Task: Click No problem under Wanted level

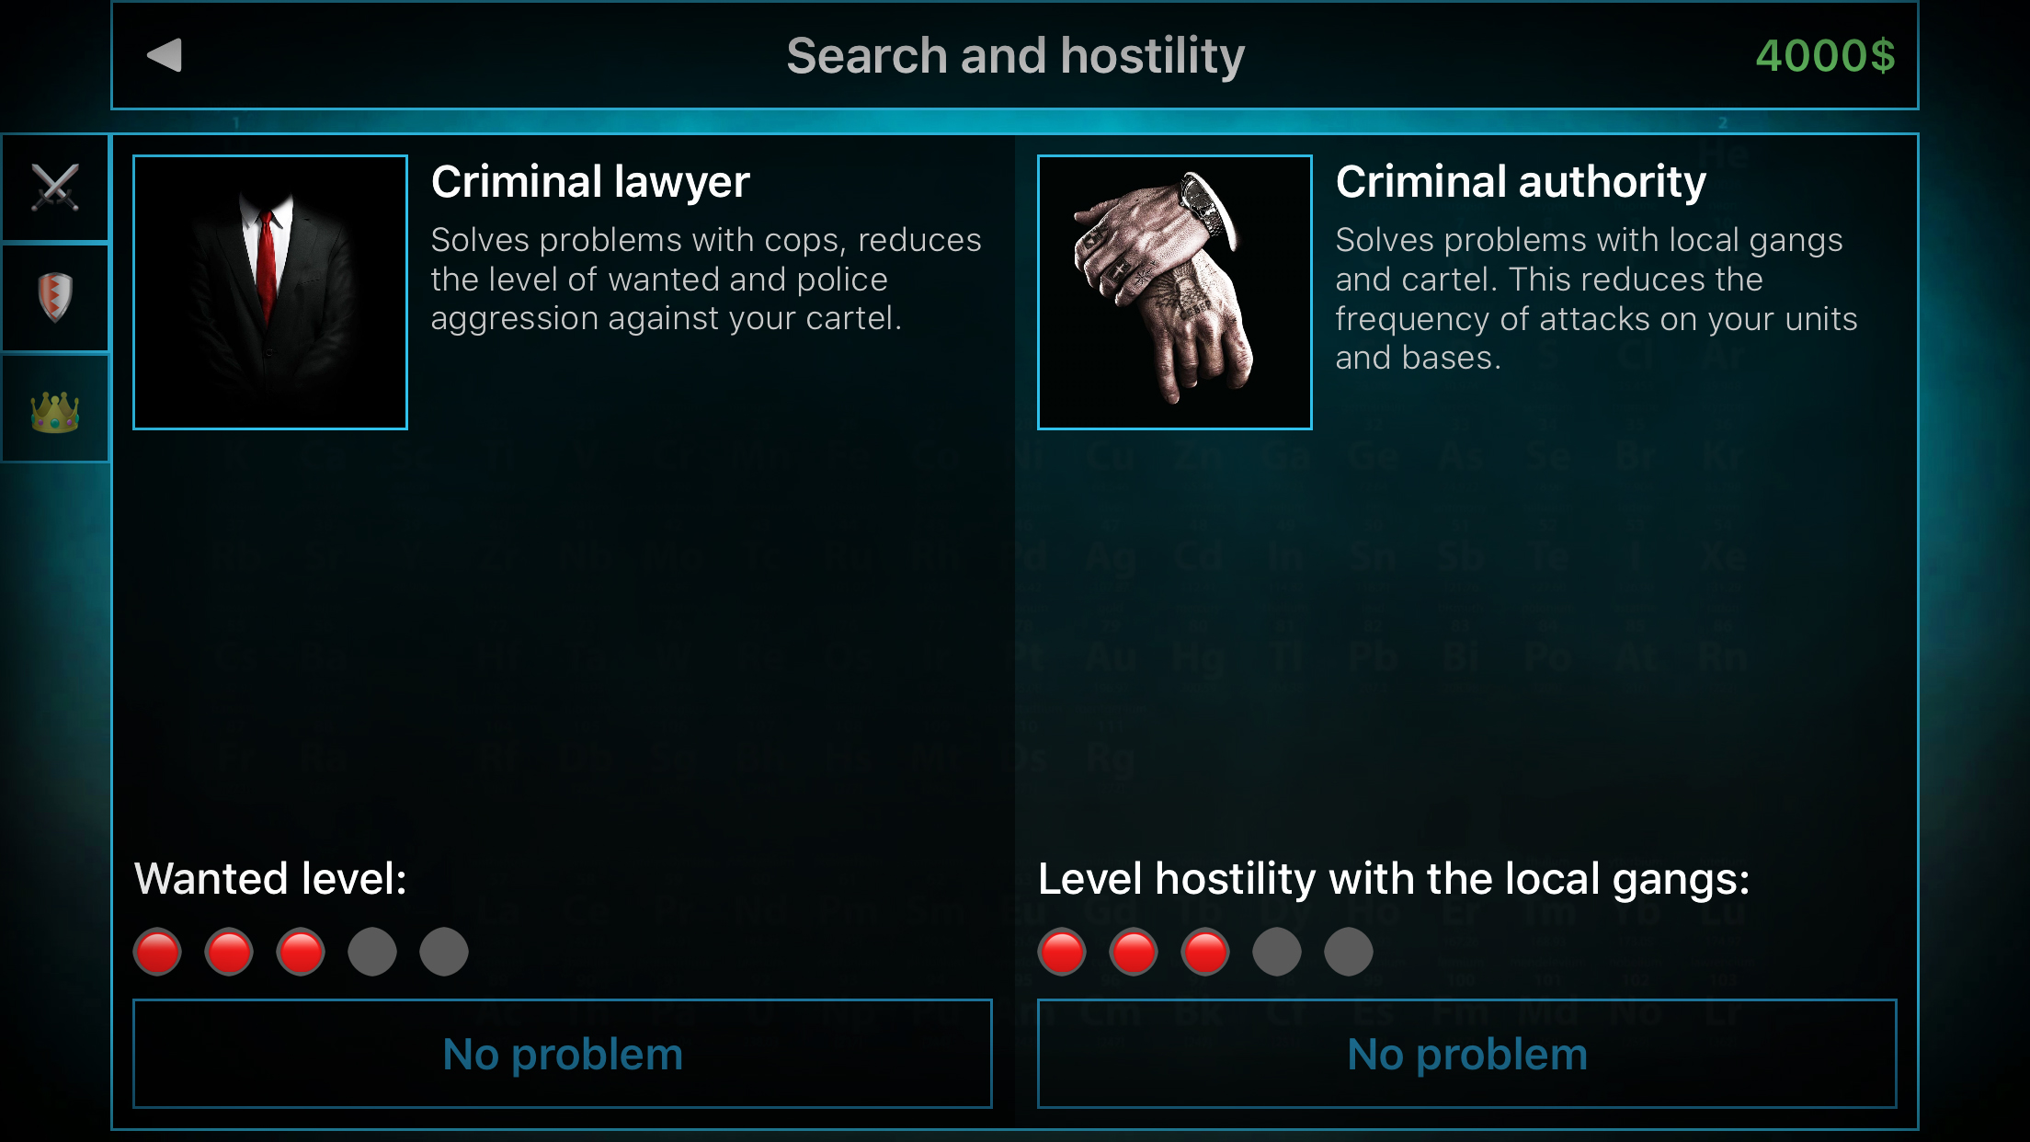Action: point(563,1054)
